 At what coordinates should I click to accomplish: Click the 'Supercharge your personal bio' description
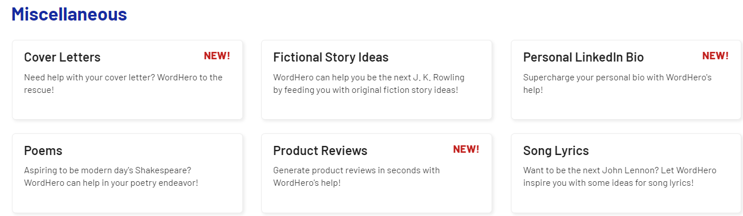(x=618, y=83)
